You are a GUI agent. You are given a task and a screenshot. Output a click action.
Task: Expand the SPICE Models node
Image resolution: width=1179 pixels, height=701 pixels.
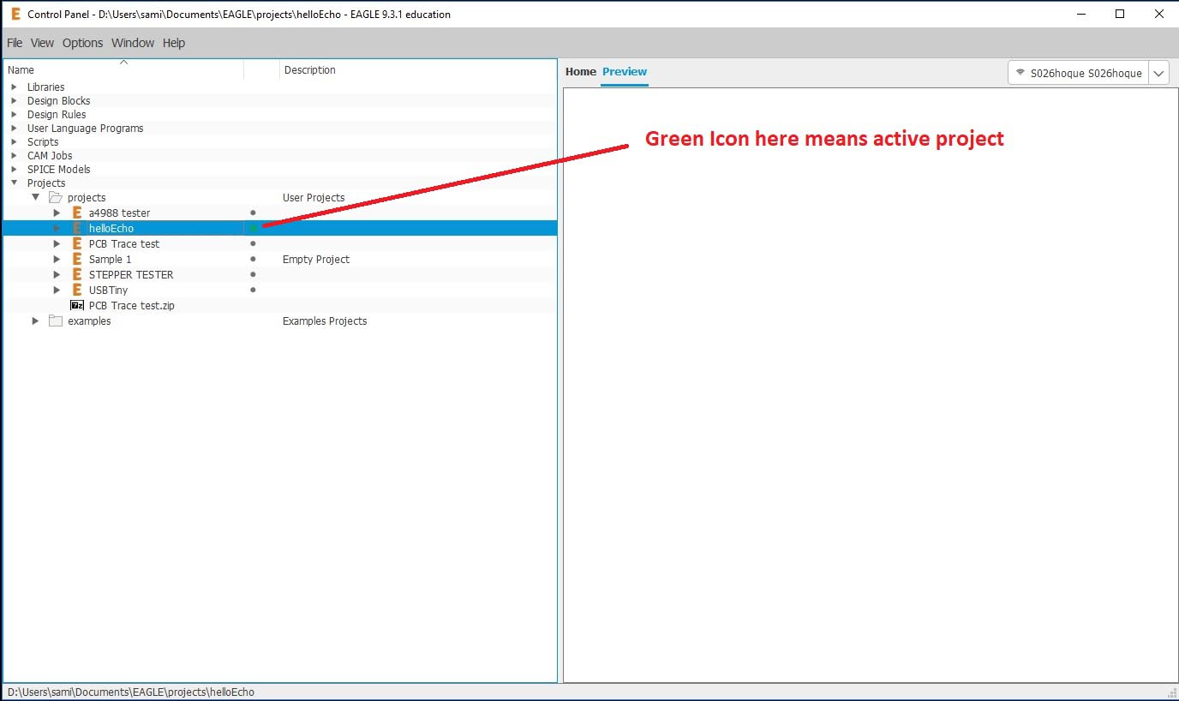(x=14, y=169)
